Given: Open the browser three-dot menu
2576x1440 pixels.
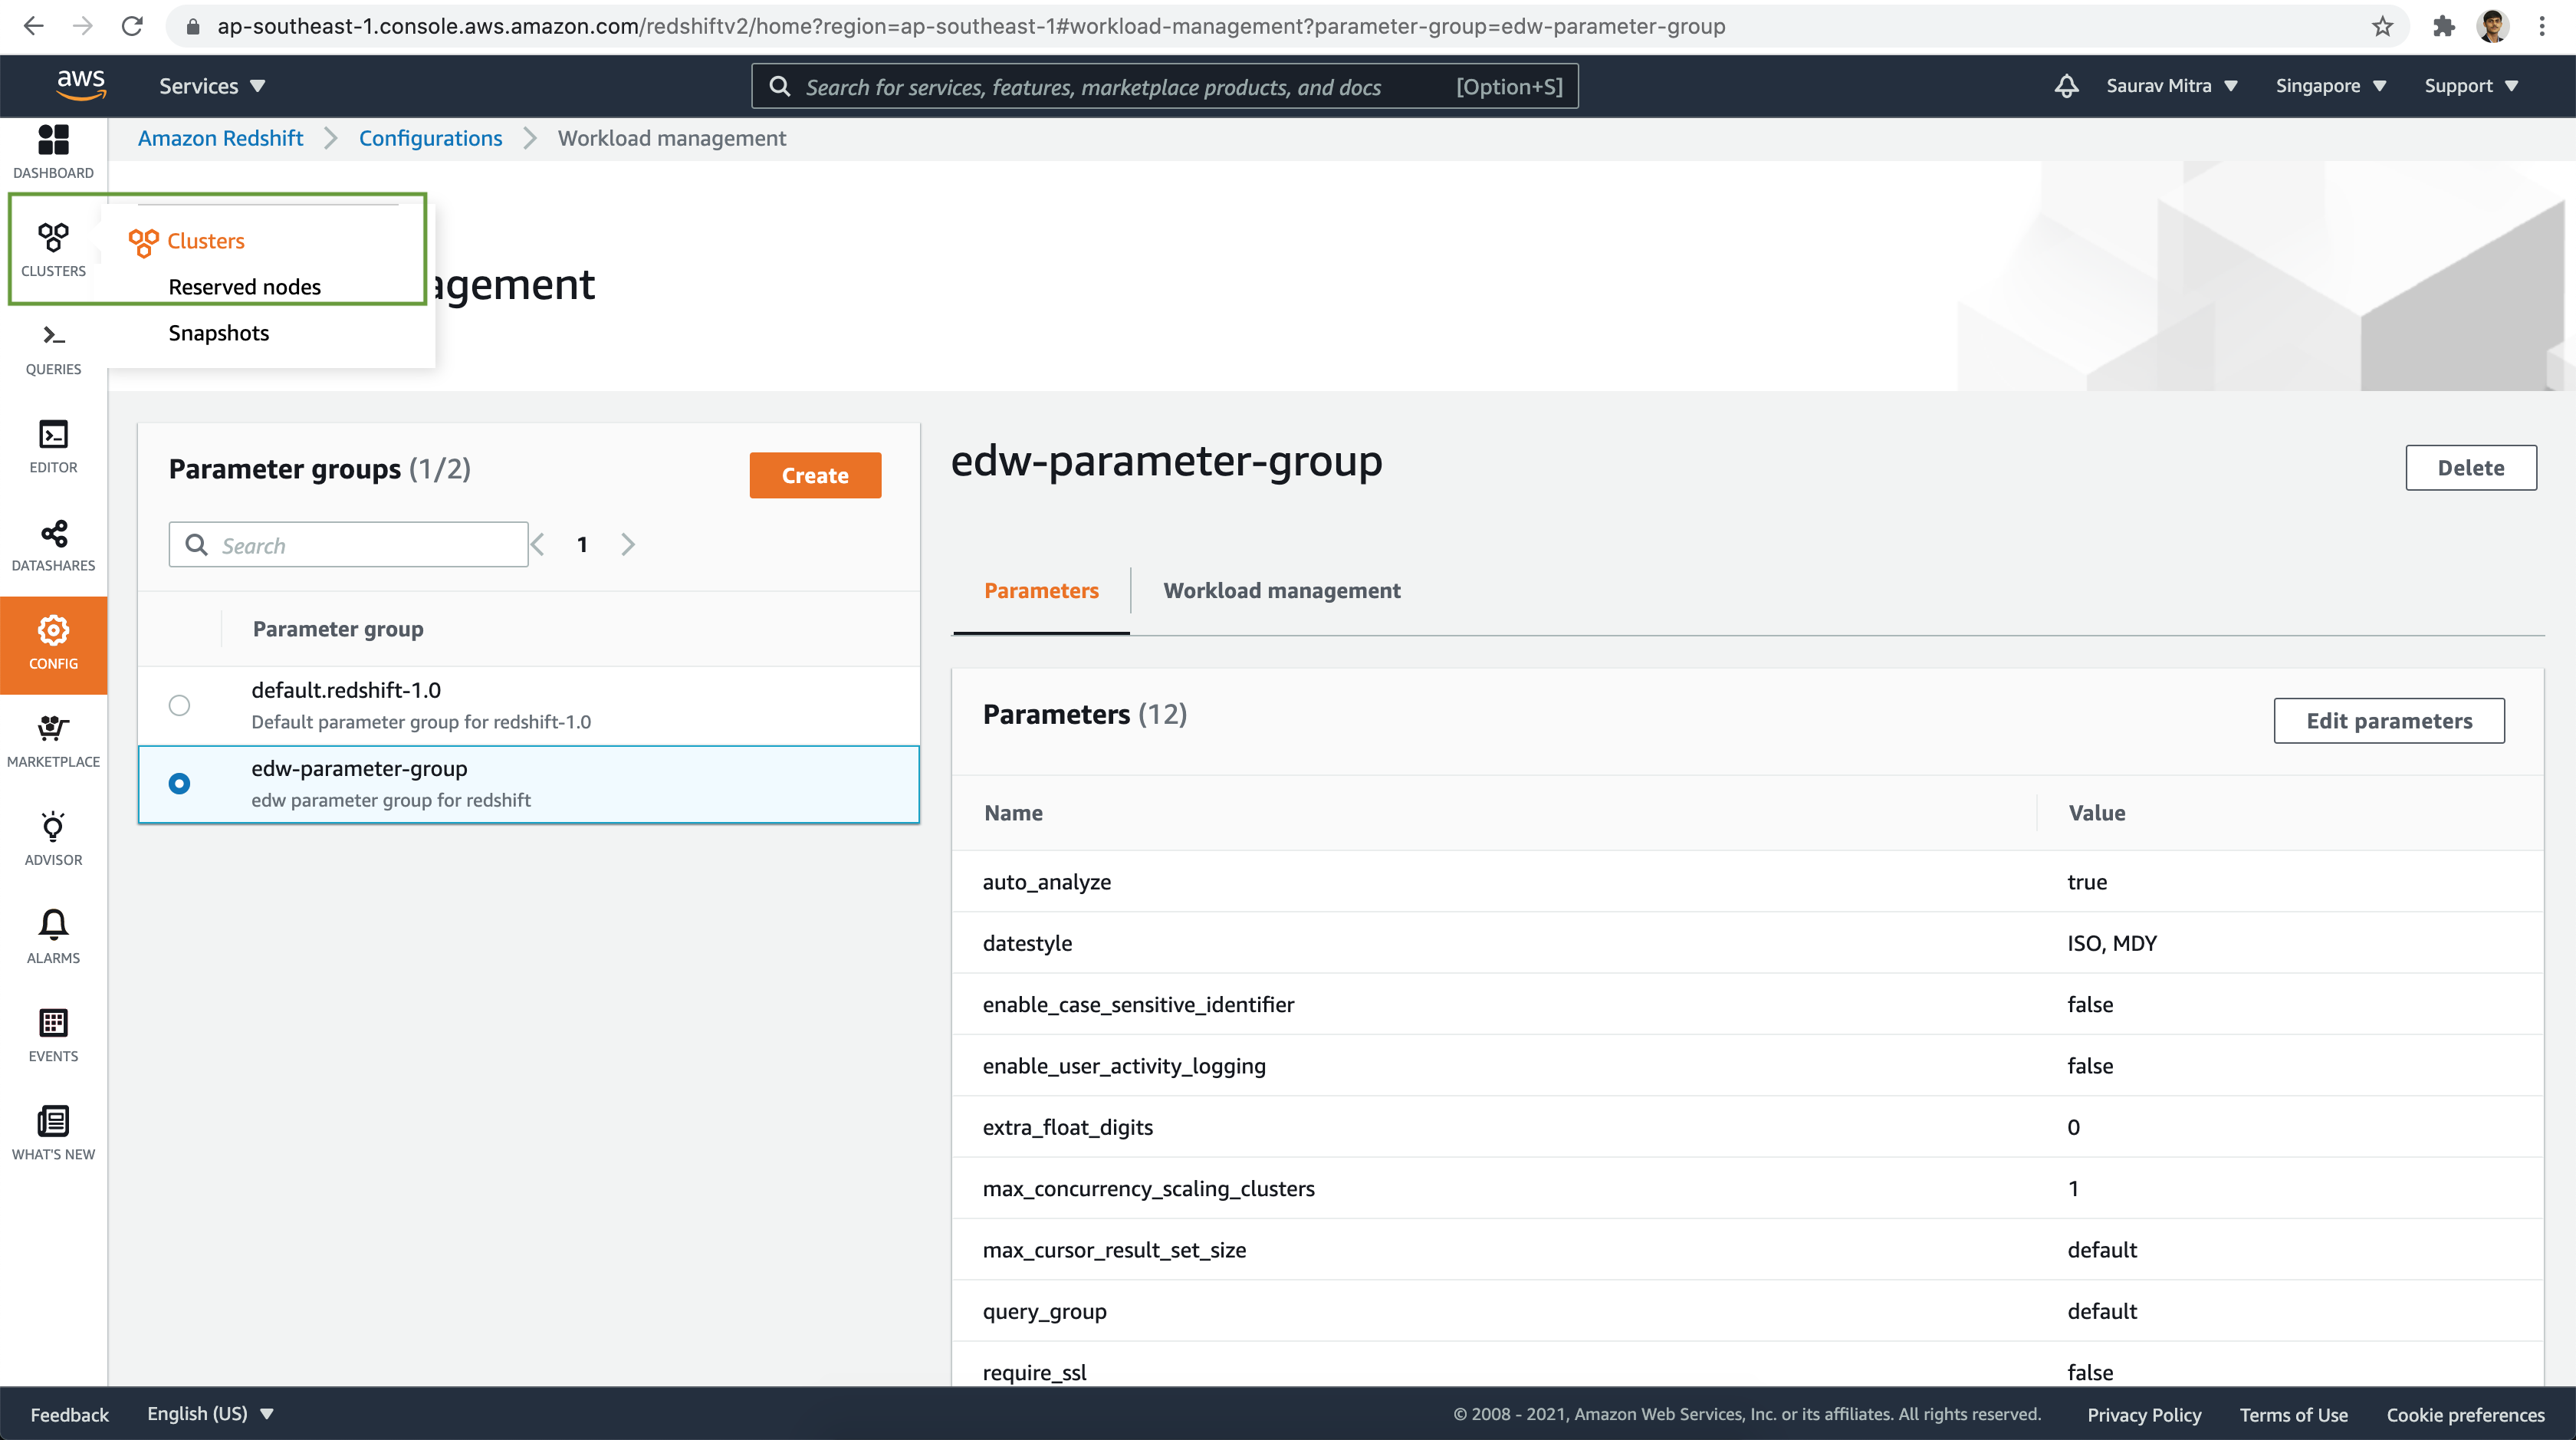Looking at the screenshot, I should click(x=2541, y=26).
